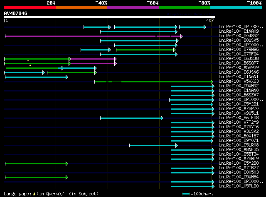The width and height of the screenshot is (266, 197).
Task: Select subject label UniRef100_C5Y2D0
Action: click(239, 163)
